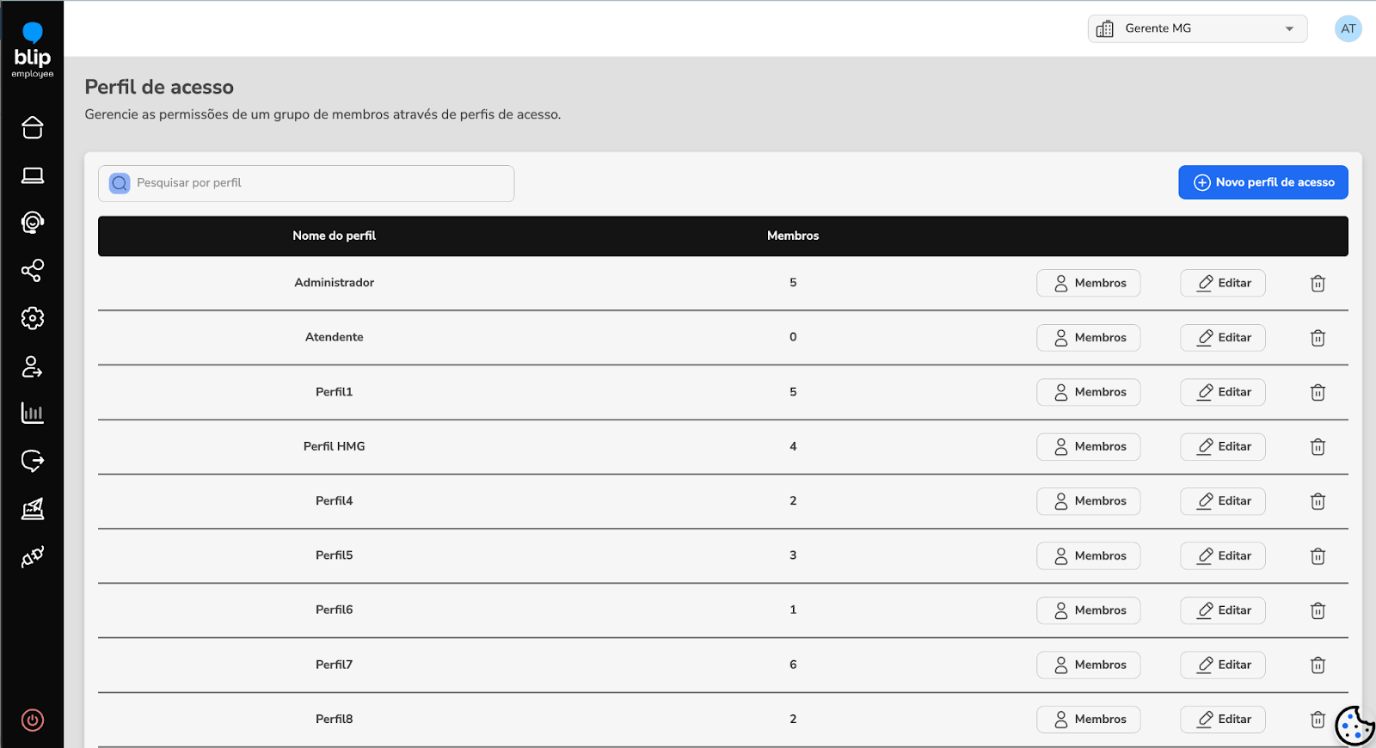Open the share nodes icon in sidebar
This screenshot has width=1376, height=748.
(32, 271)
